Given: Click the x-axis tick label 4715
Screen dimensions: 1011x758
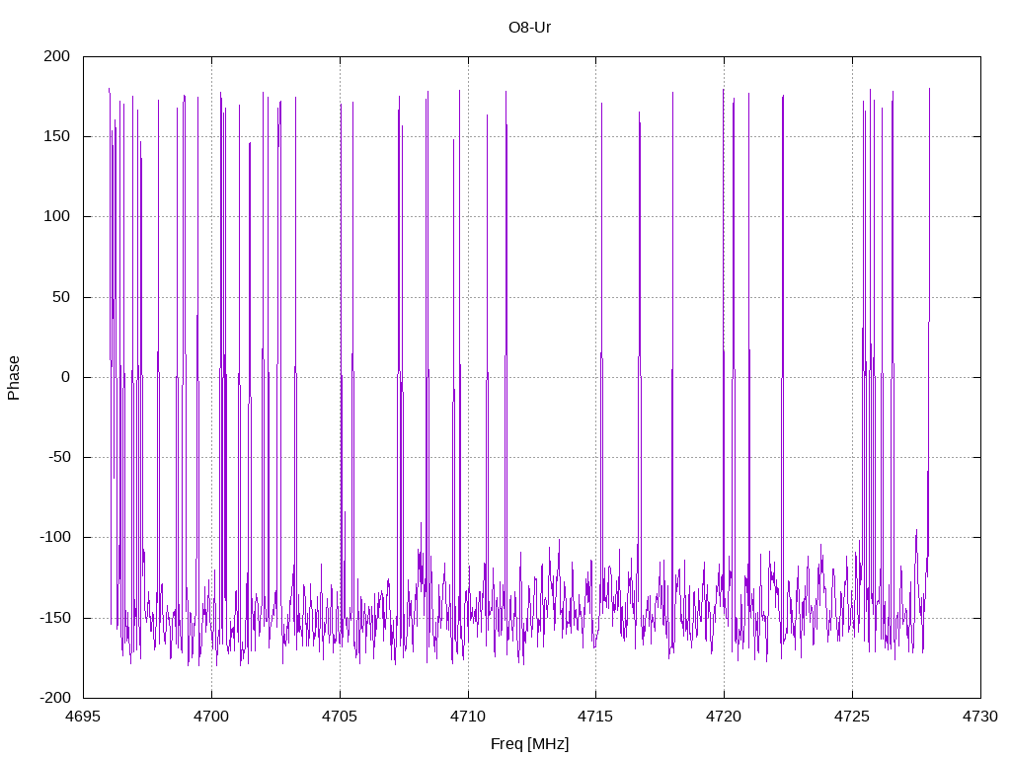Looking at the screenshot, I should pos(595,717).
